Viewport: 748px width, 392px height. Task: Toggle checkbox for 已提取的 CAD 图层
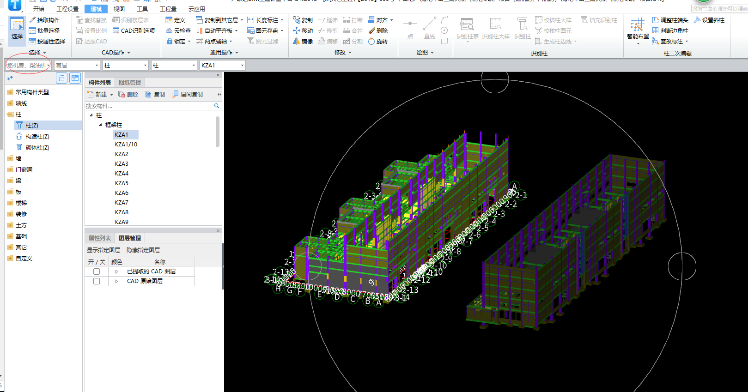[x=97, y=271]
